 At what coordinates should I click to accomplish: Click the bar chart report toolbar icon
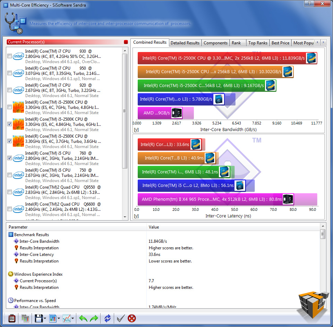click(x=52, y=318)
